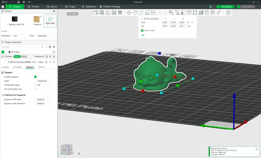Viewport: 261px width, 158px height.
Task: Open the Strength settings tab
Action: point(17,67)
